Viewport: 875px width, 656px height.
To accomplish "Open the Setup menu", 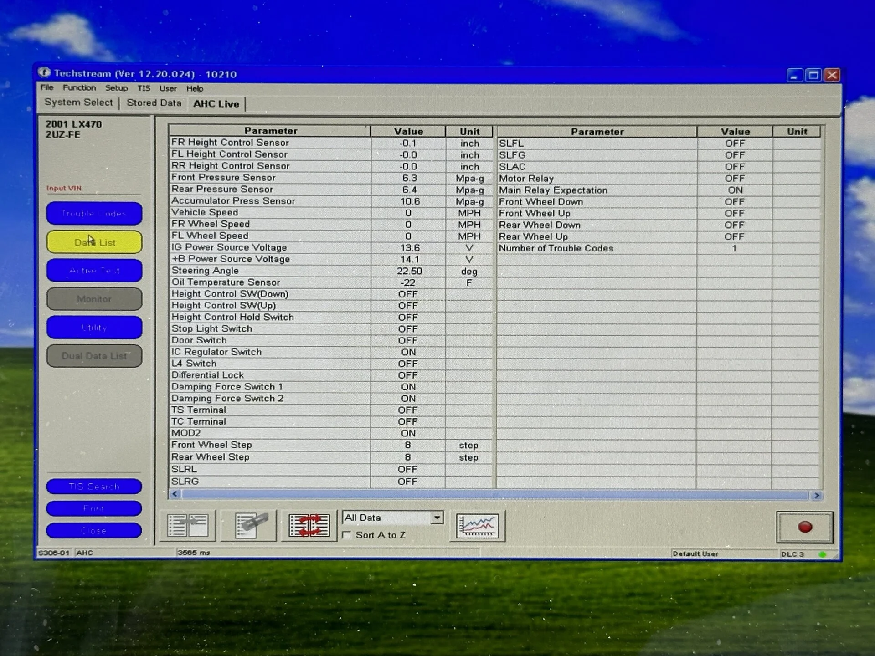I will coord(116,88).
